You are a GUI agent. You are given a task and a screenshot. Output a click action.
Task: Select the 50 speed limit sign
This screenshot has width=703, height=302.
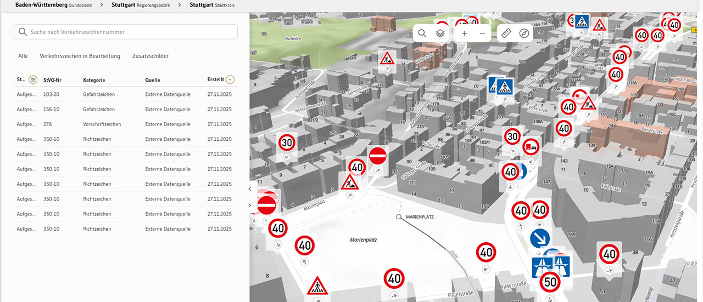[550, 282]
